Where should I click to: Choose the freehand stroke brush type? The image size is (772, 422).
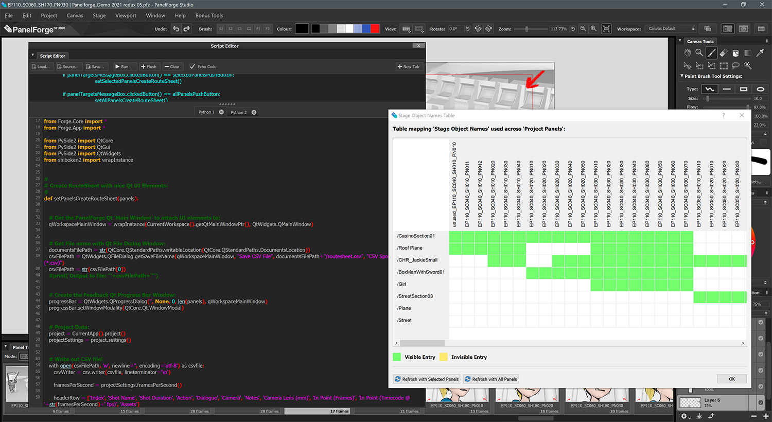[710, 89]
